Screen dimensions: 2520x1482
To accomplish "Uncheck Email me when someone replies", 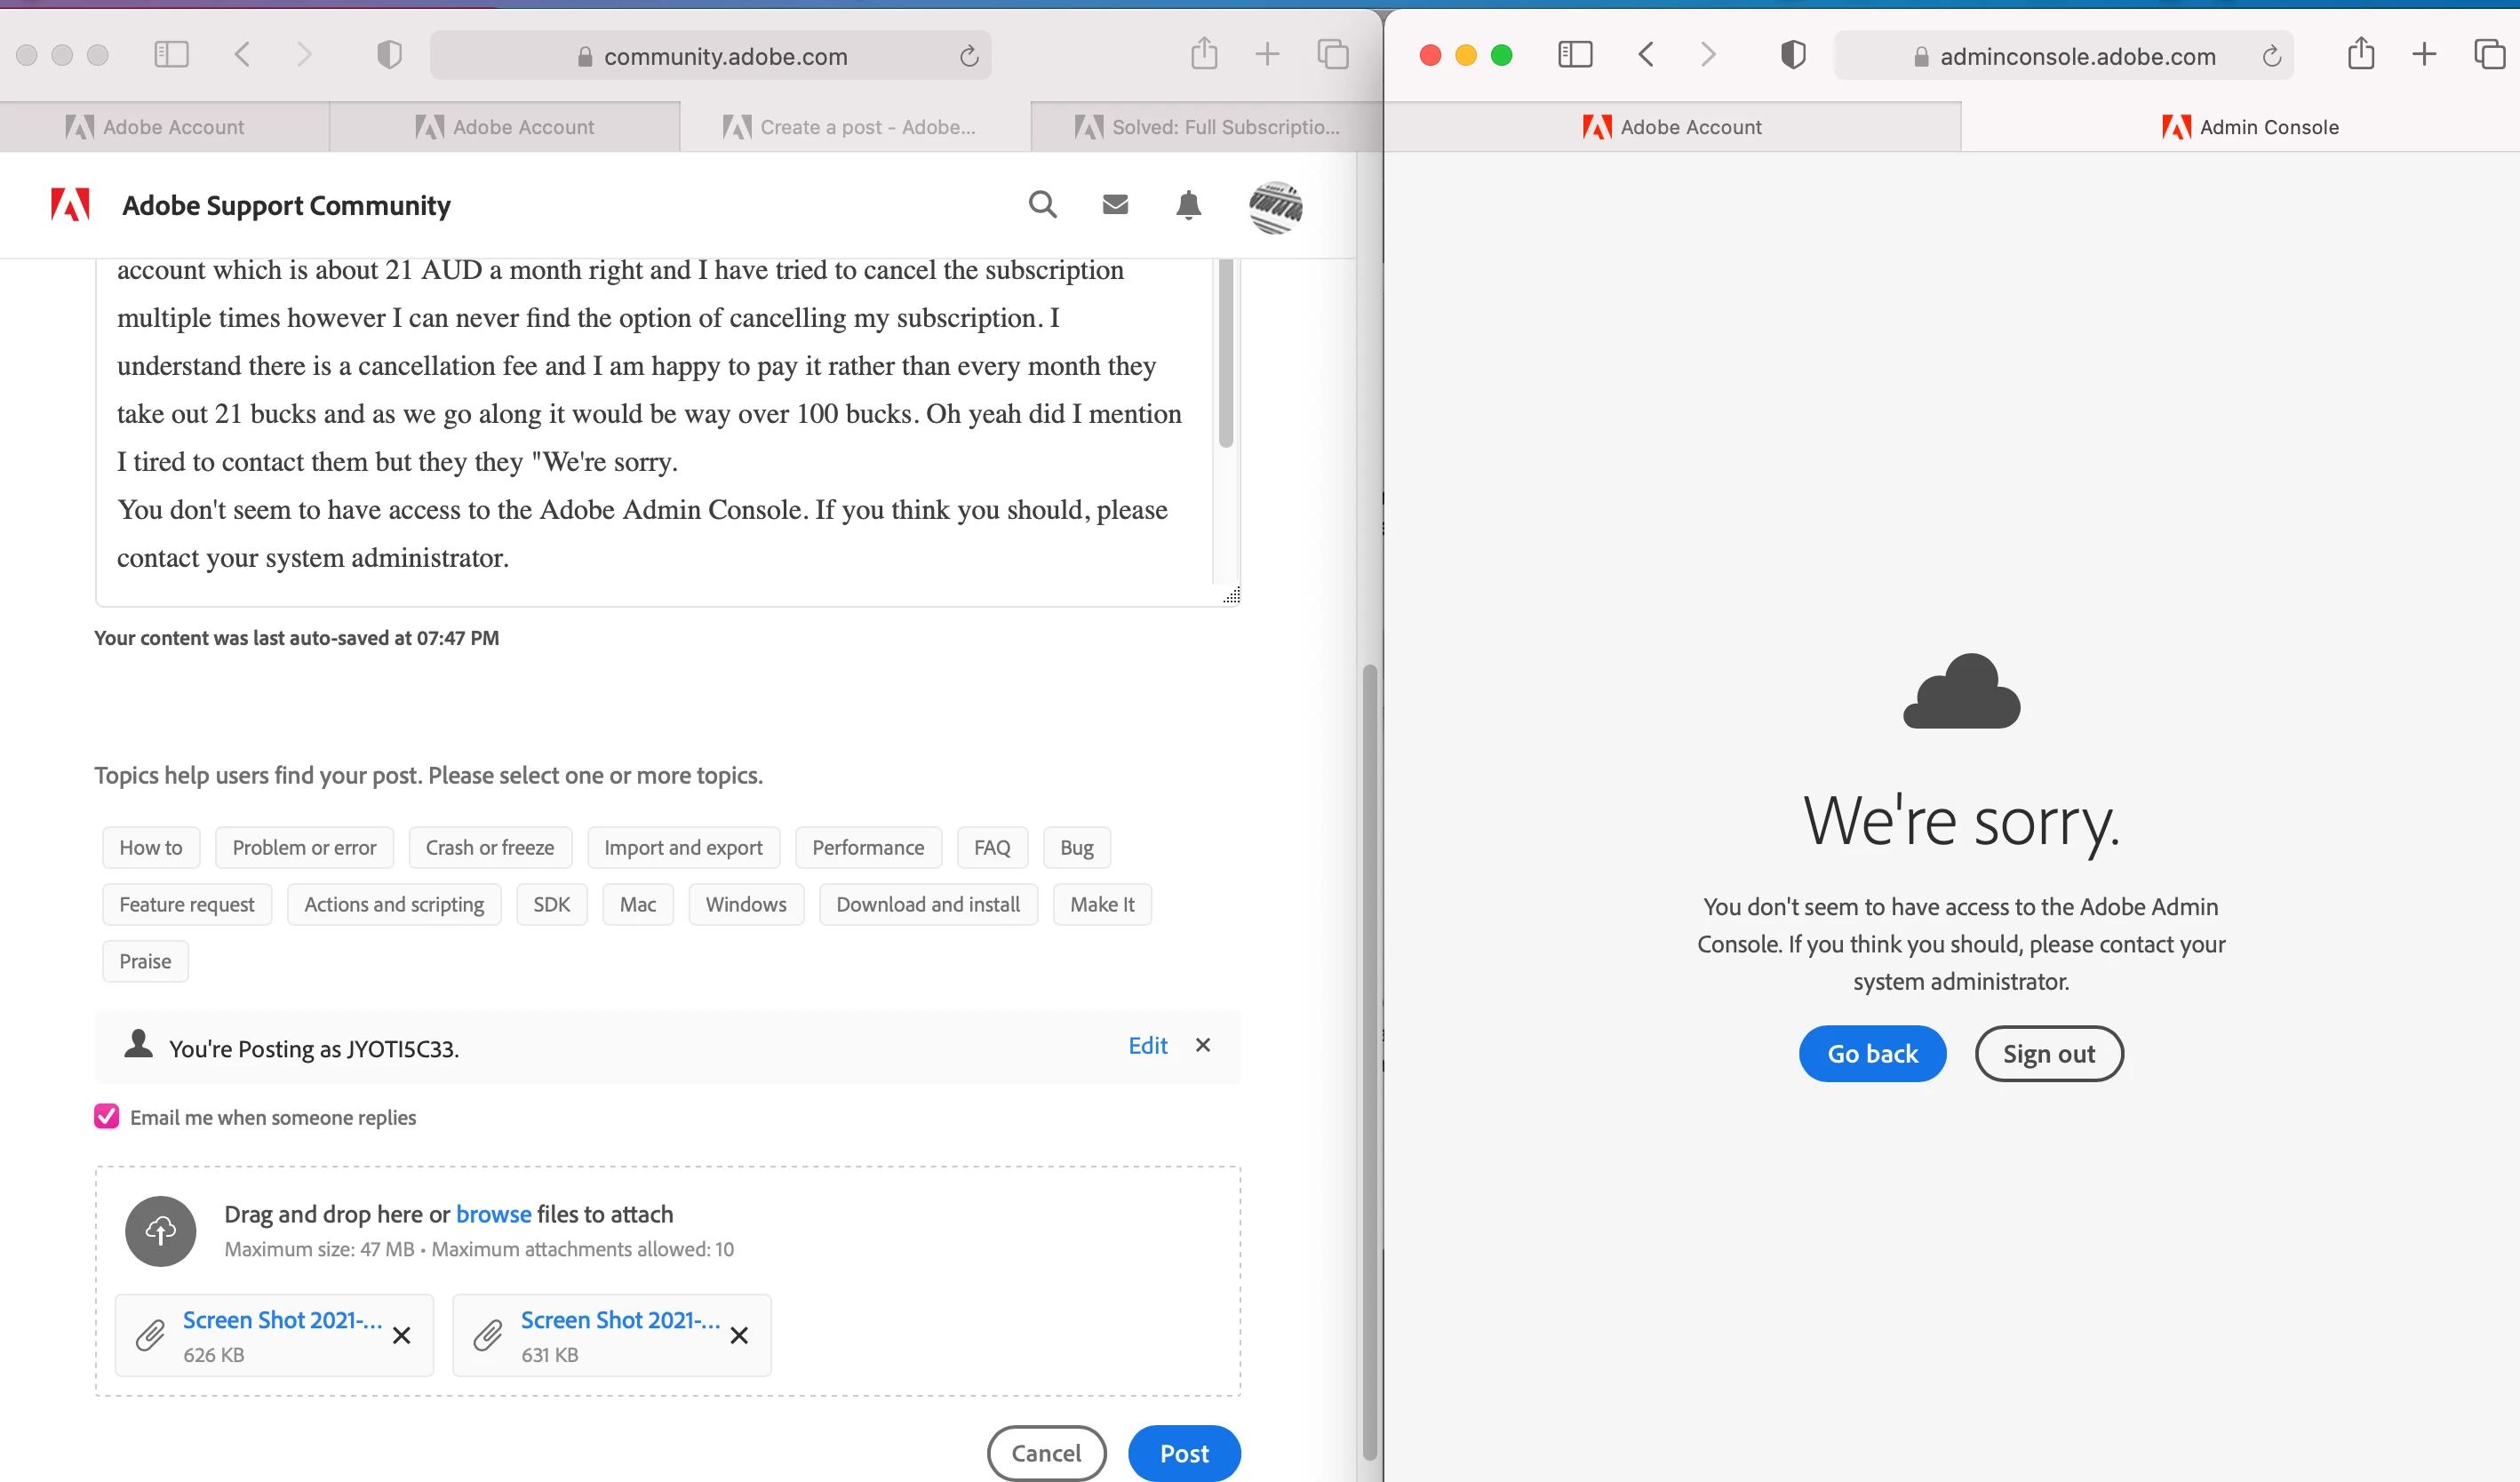I will click(x=107, y=1116).
